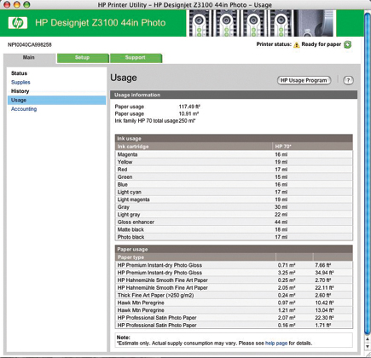The height and width of the screenshot is (358, 371).
Task: Click the yellow minimize window button
Action: click(x=17, y=4)
